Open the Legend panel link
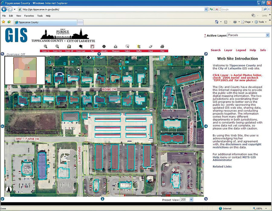272x211 pixels. coord(241,50)
